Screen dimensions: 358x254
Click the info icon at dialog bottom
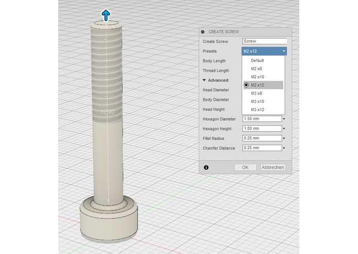[206, 168]
